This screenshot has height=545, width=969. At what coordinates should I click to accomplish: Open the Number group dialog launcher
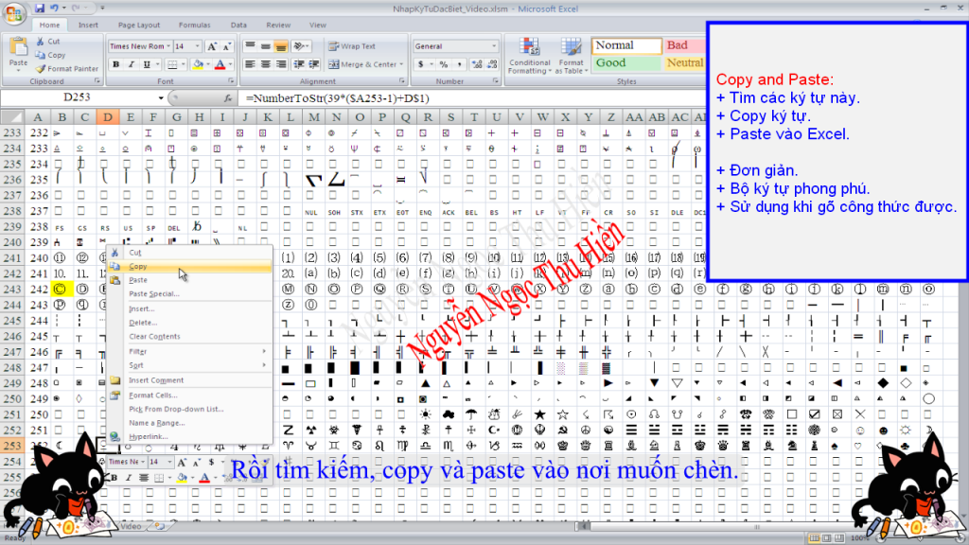tap(496, 81)
